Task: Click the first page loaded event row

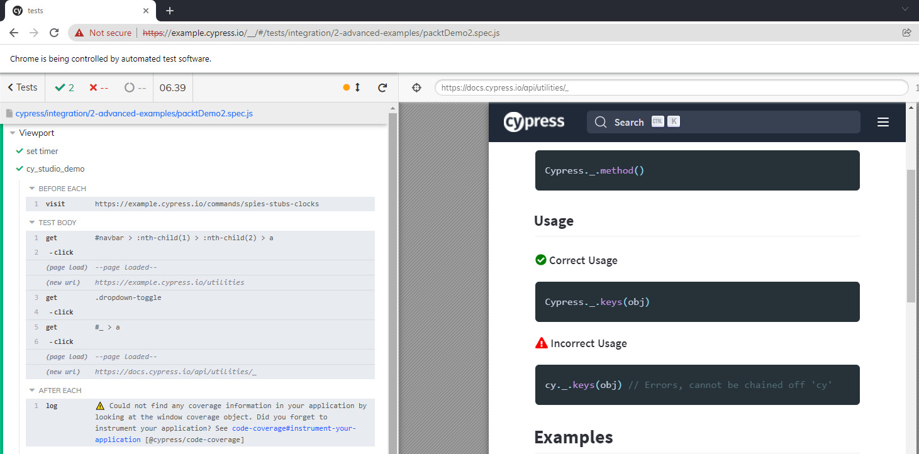Action: coord(200,268)
